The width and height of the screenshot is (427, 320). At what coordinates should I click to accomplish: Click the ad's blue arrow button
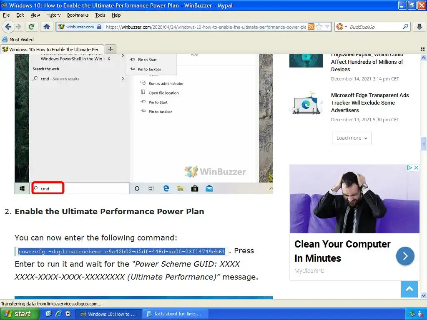tap(405, 256)
